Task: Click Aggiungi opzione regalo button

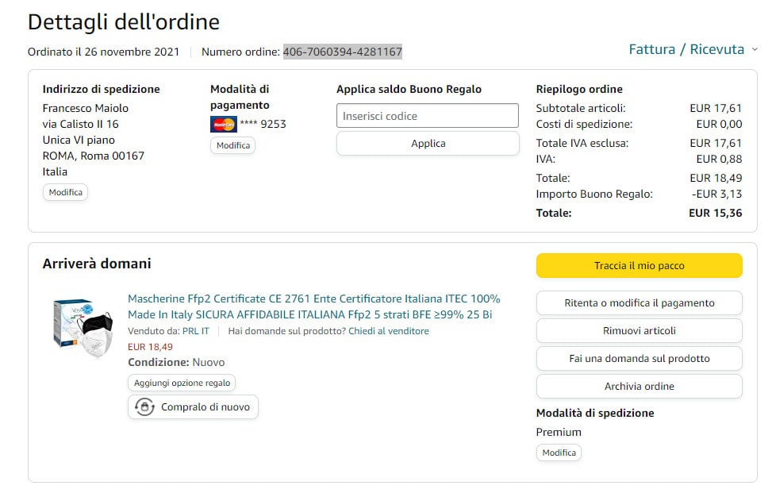Action: pos(182,383)
